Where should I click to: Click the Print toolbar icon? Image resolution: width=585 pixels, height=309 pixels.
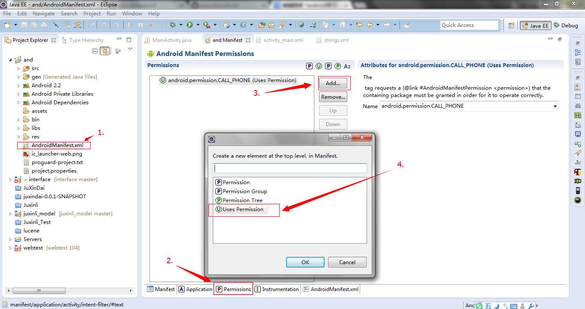pos(44,25)
